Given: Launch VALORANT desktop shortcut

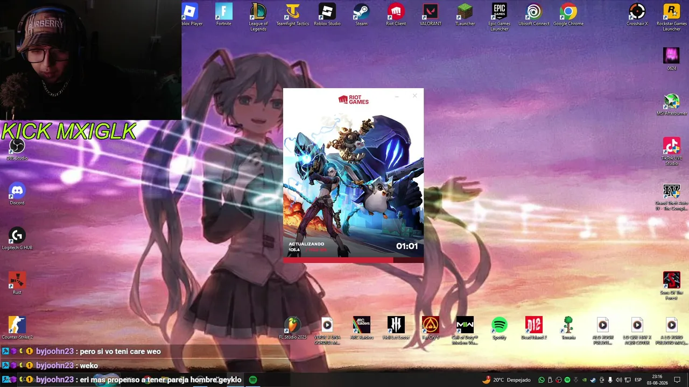Looking at the screenshot, I should [430, 15].
